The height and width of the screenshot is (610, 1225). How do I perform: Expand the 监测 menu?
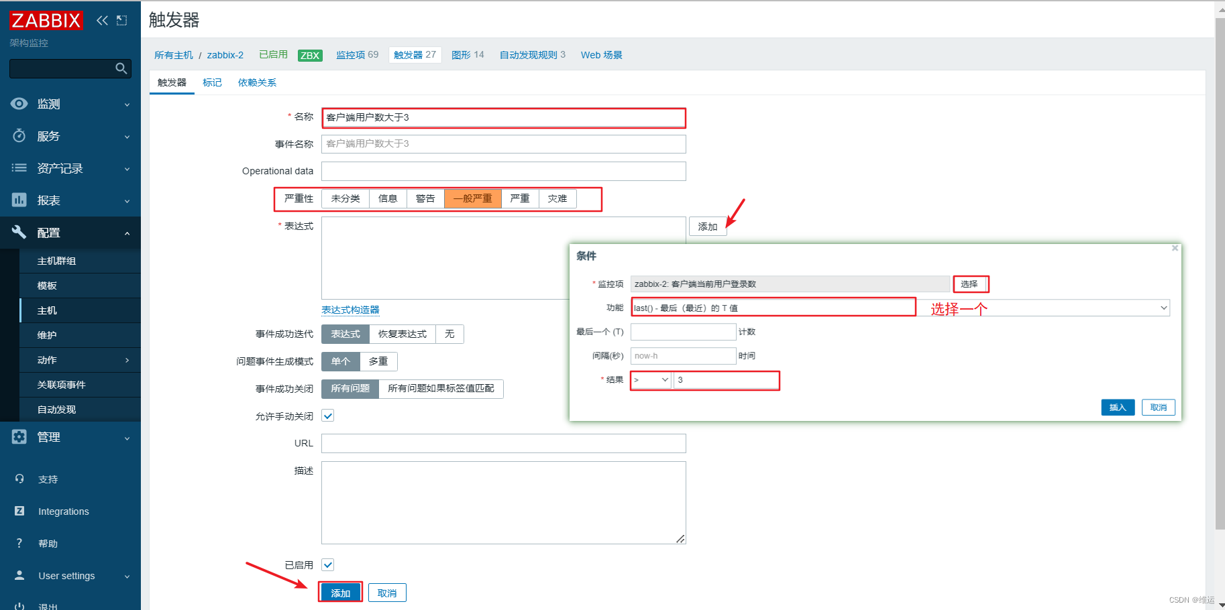pyautogui.click(x=127, y=104)
